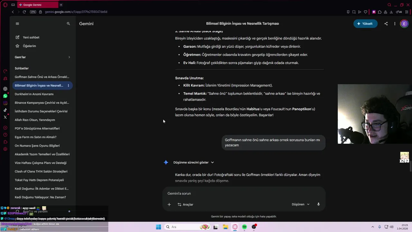Open Instagram in Opera sidebar
Viewport: 412px width, 232px height.
coord(5,103)
